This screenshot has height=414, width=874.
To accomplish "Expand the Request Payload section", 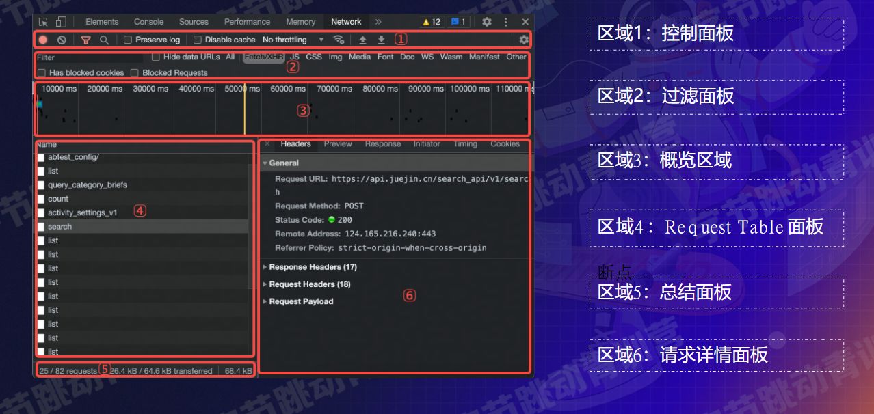I will pos(301,301).
